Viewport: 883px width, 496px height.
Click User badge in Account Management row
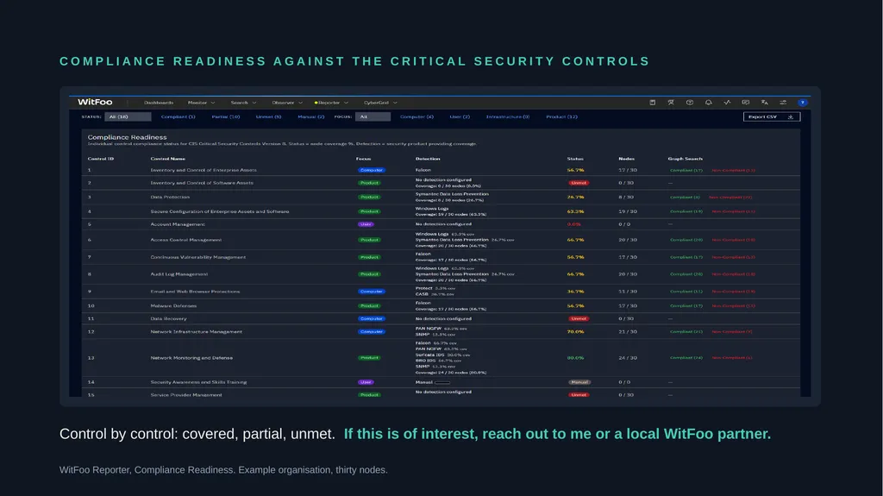[x=366, y=224]
